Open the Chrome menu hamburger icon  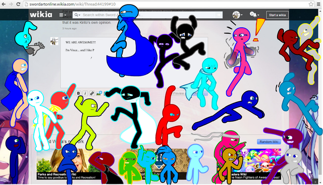pyautogui.click(x=318, y=4)
